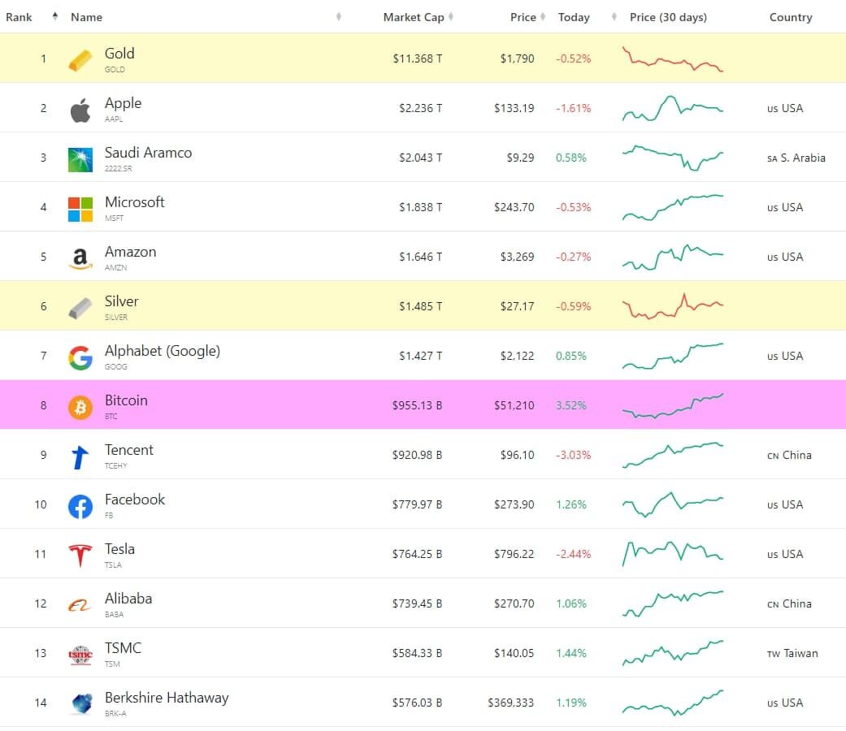Click the Alibaba logo icon
846x731 pixels.
[80, 606]
